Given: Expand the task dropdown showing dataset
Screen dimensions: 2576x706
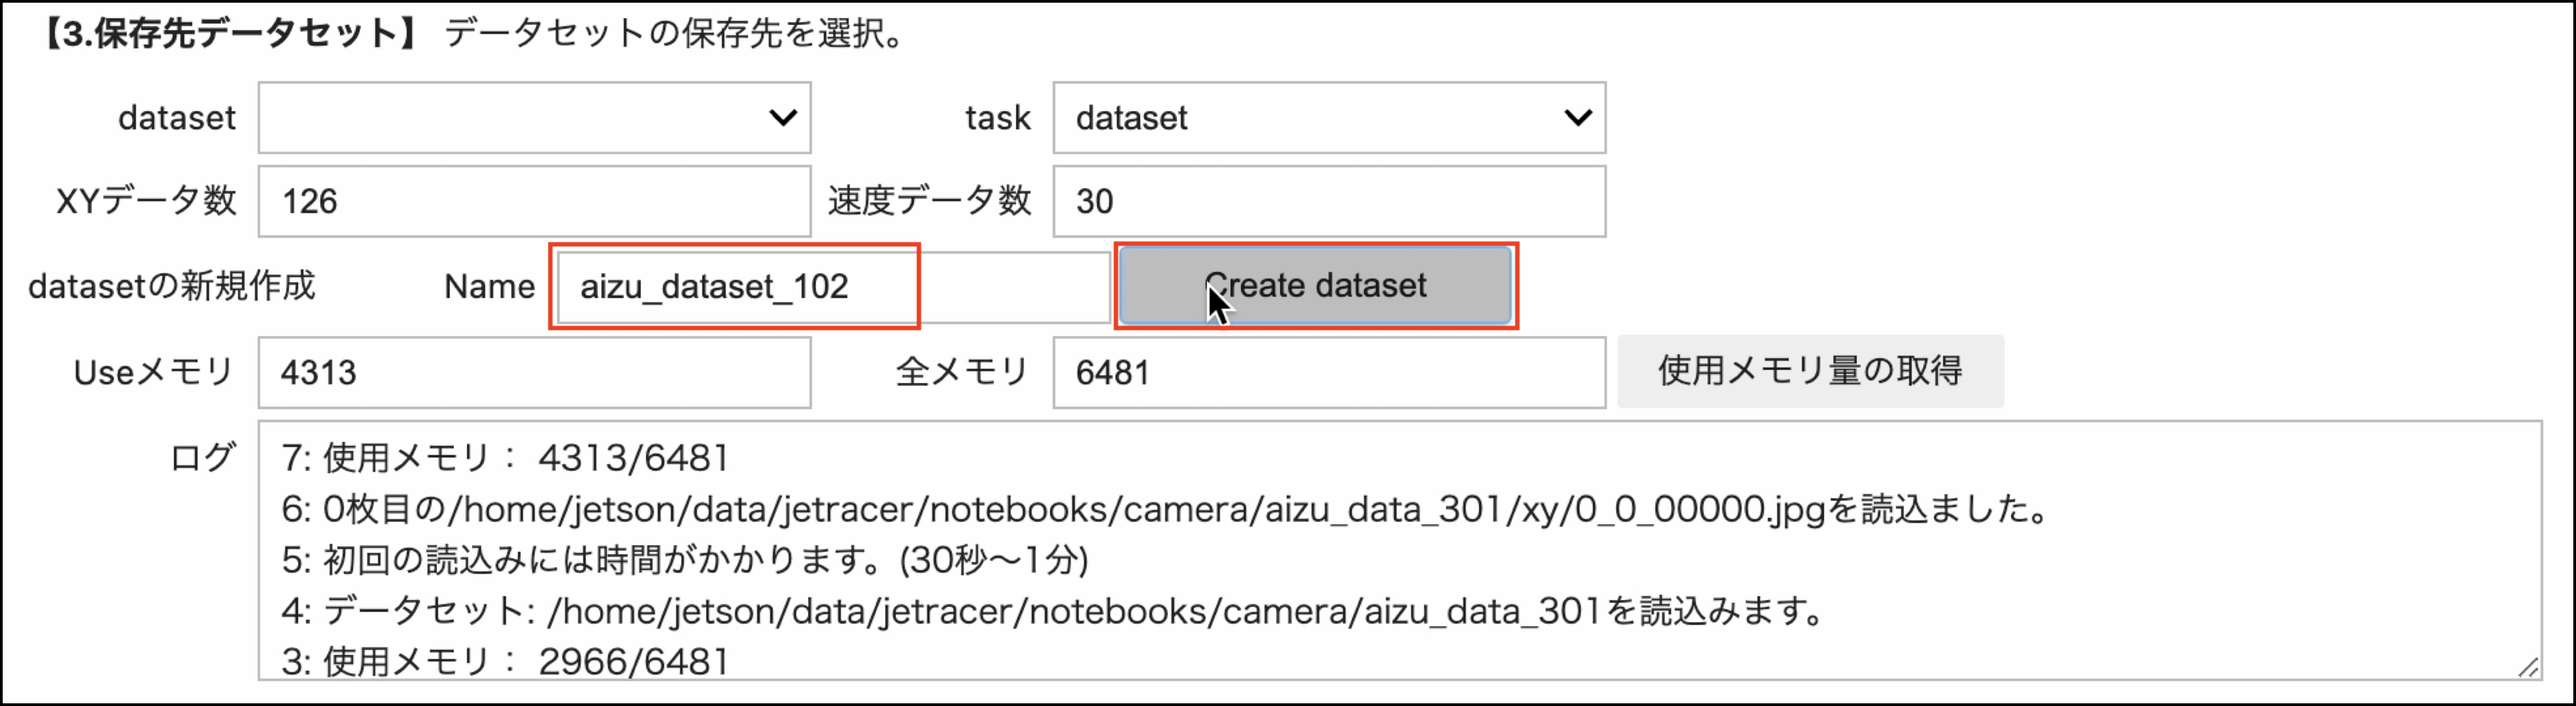Looking at the screenshot, I should 1329,118.
